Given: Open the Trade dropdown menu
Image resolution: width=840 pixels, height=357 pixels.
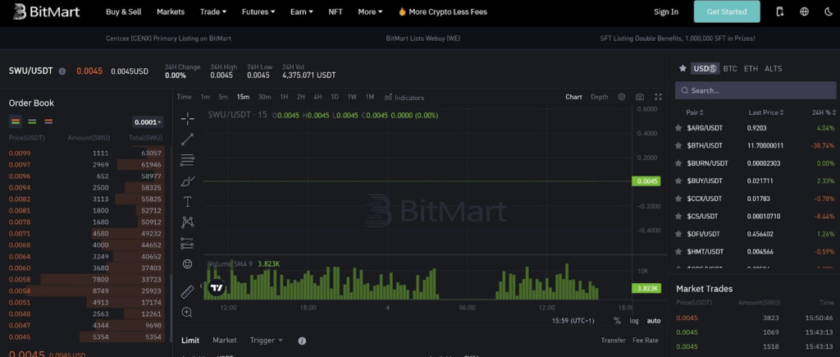Looking at the screenshot, I should 213,11.
